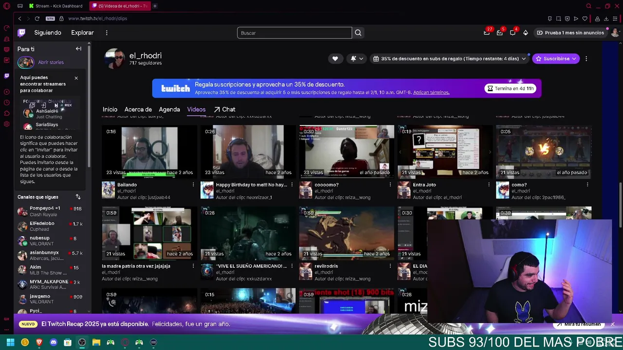Click the Buscar search input field

pos(294,33)
